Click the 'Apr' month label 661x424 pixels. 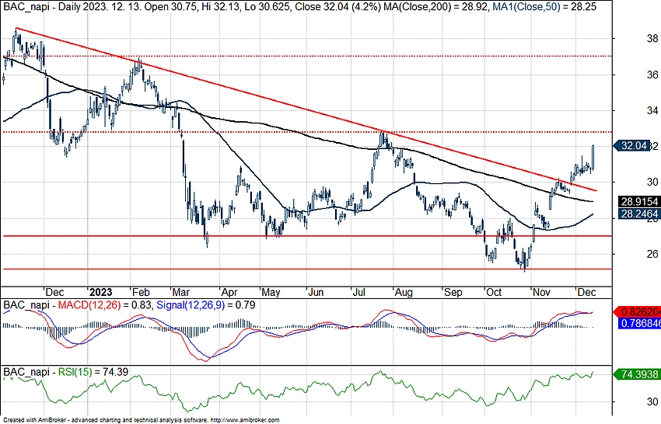229,293
